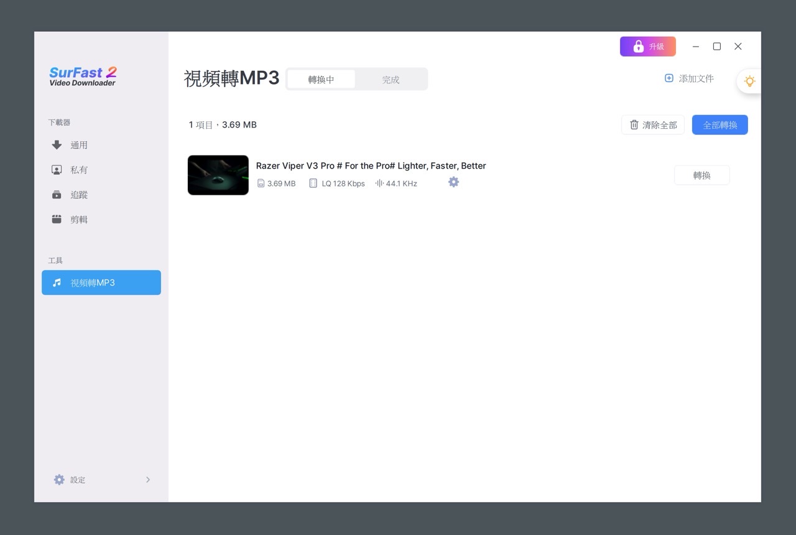
Task: Click the Razer Viper video thumbnail
Action: tap(218, 175)
